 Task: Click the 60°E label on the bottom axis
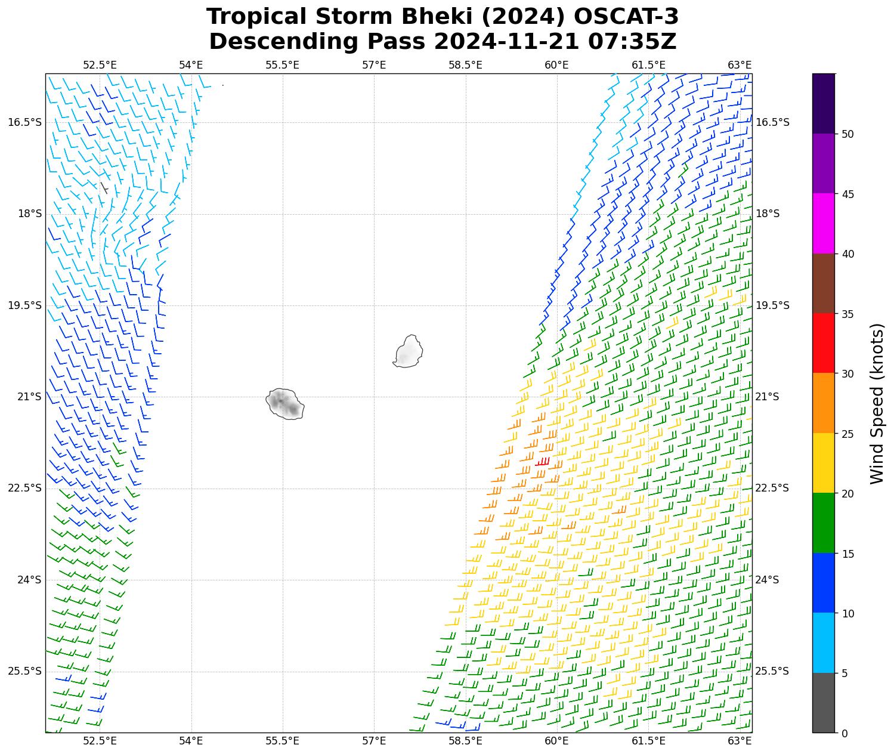(556, 741)
